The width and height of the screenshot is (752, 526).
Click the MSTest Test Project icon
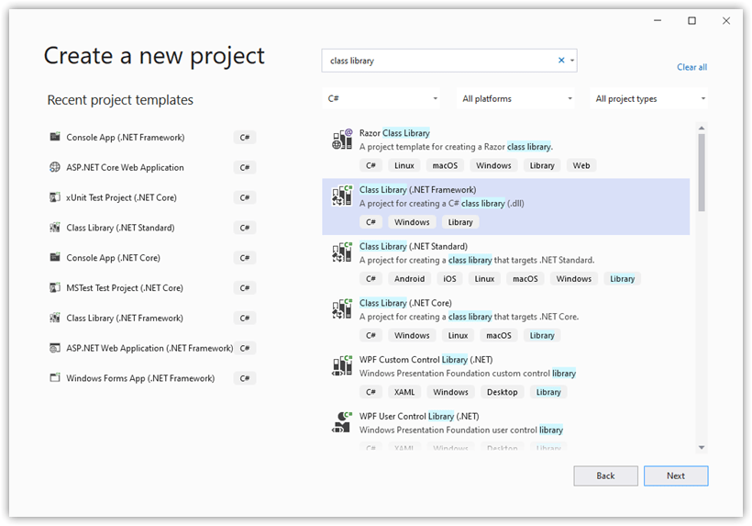(55, 287)
